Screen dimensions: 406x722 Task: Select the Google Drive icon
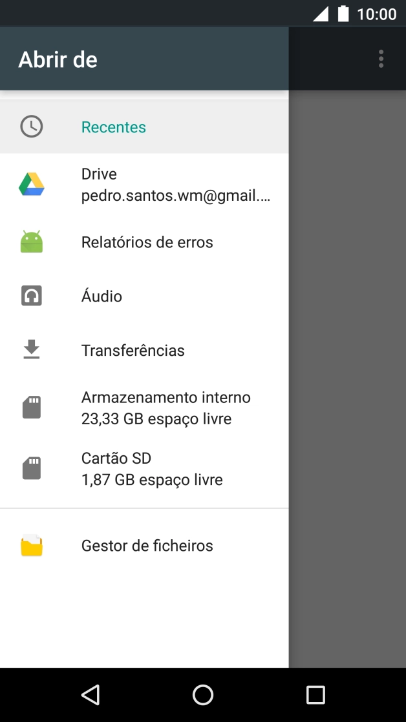click(x=32, y=183)
